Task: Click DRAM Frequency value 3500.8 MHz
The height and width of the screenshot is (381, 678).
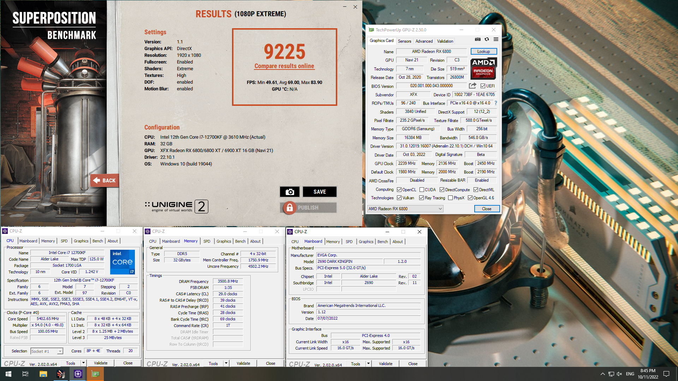Action: tap(228, 282)
